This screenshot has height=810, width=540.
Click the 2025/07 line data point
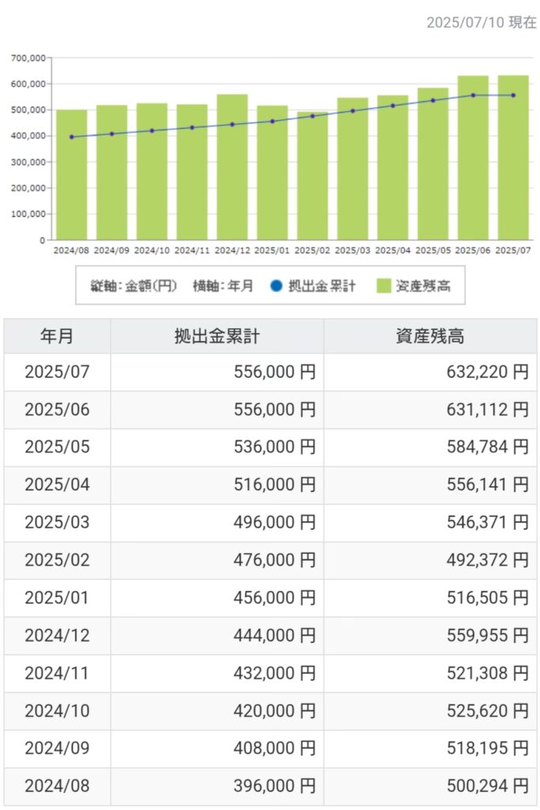pyautogui.click(x=513, y=95)
